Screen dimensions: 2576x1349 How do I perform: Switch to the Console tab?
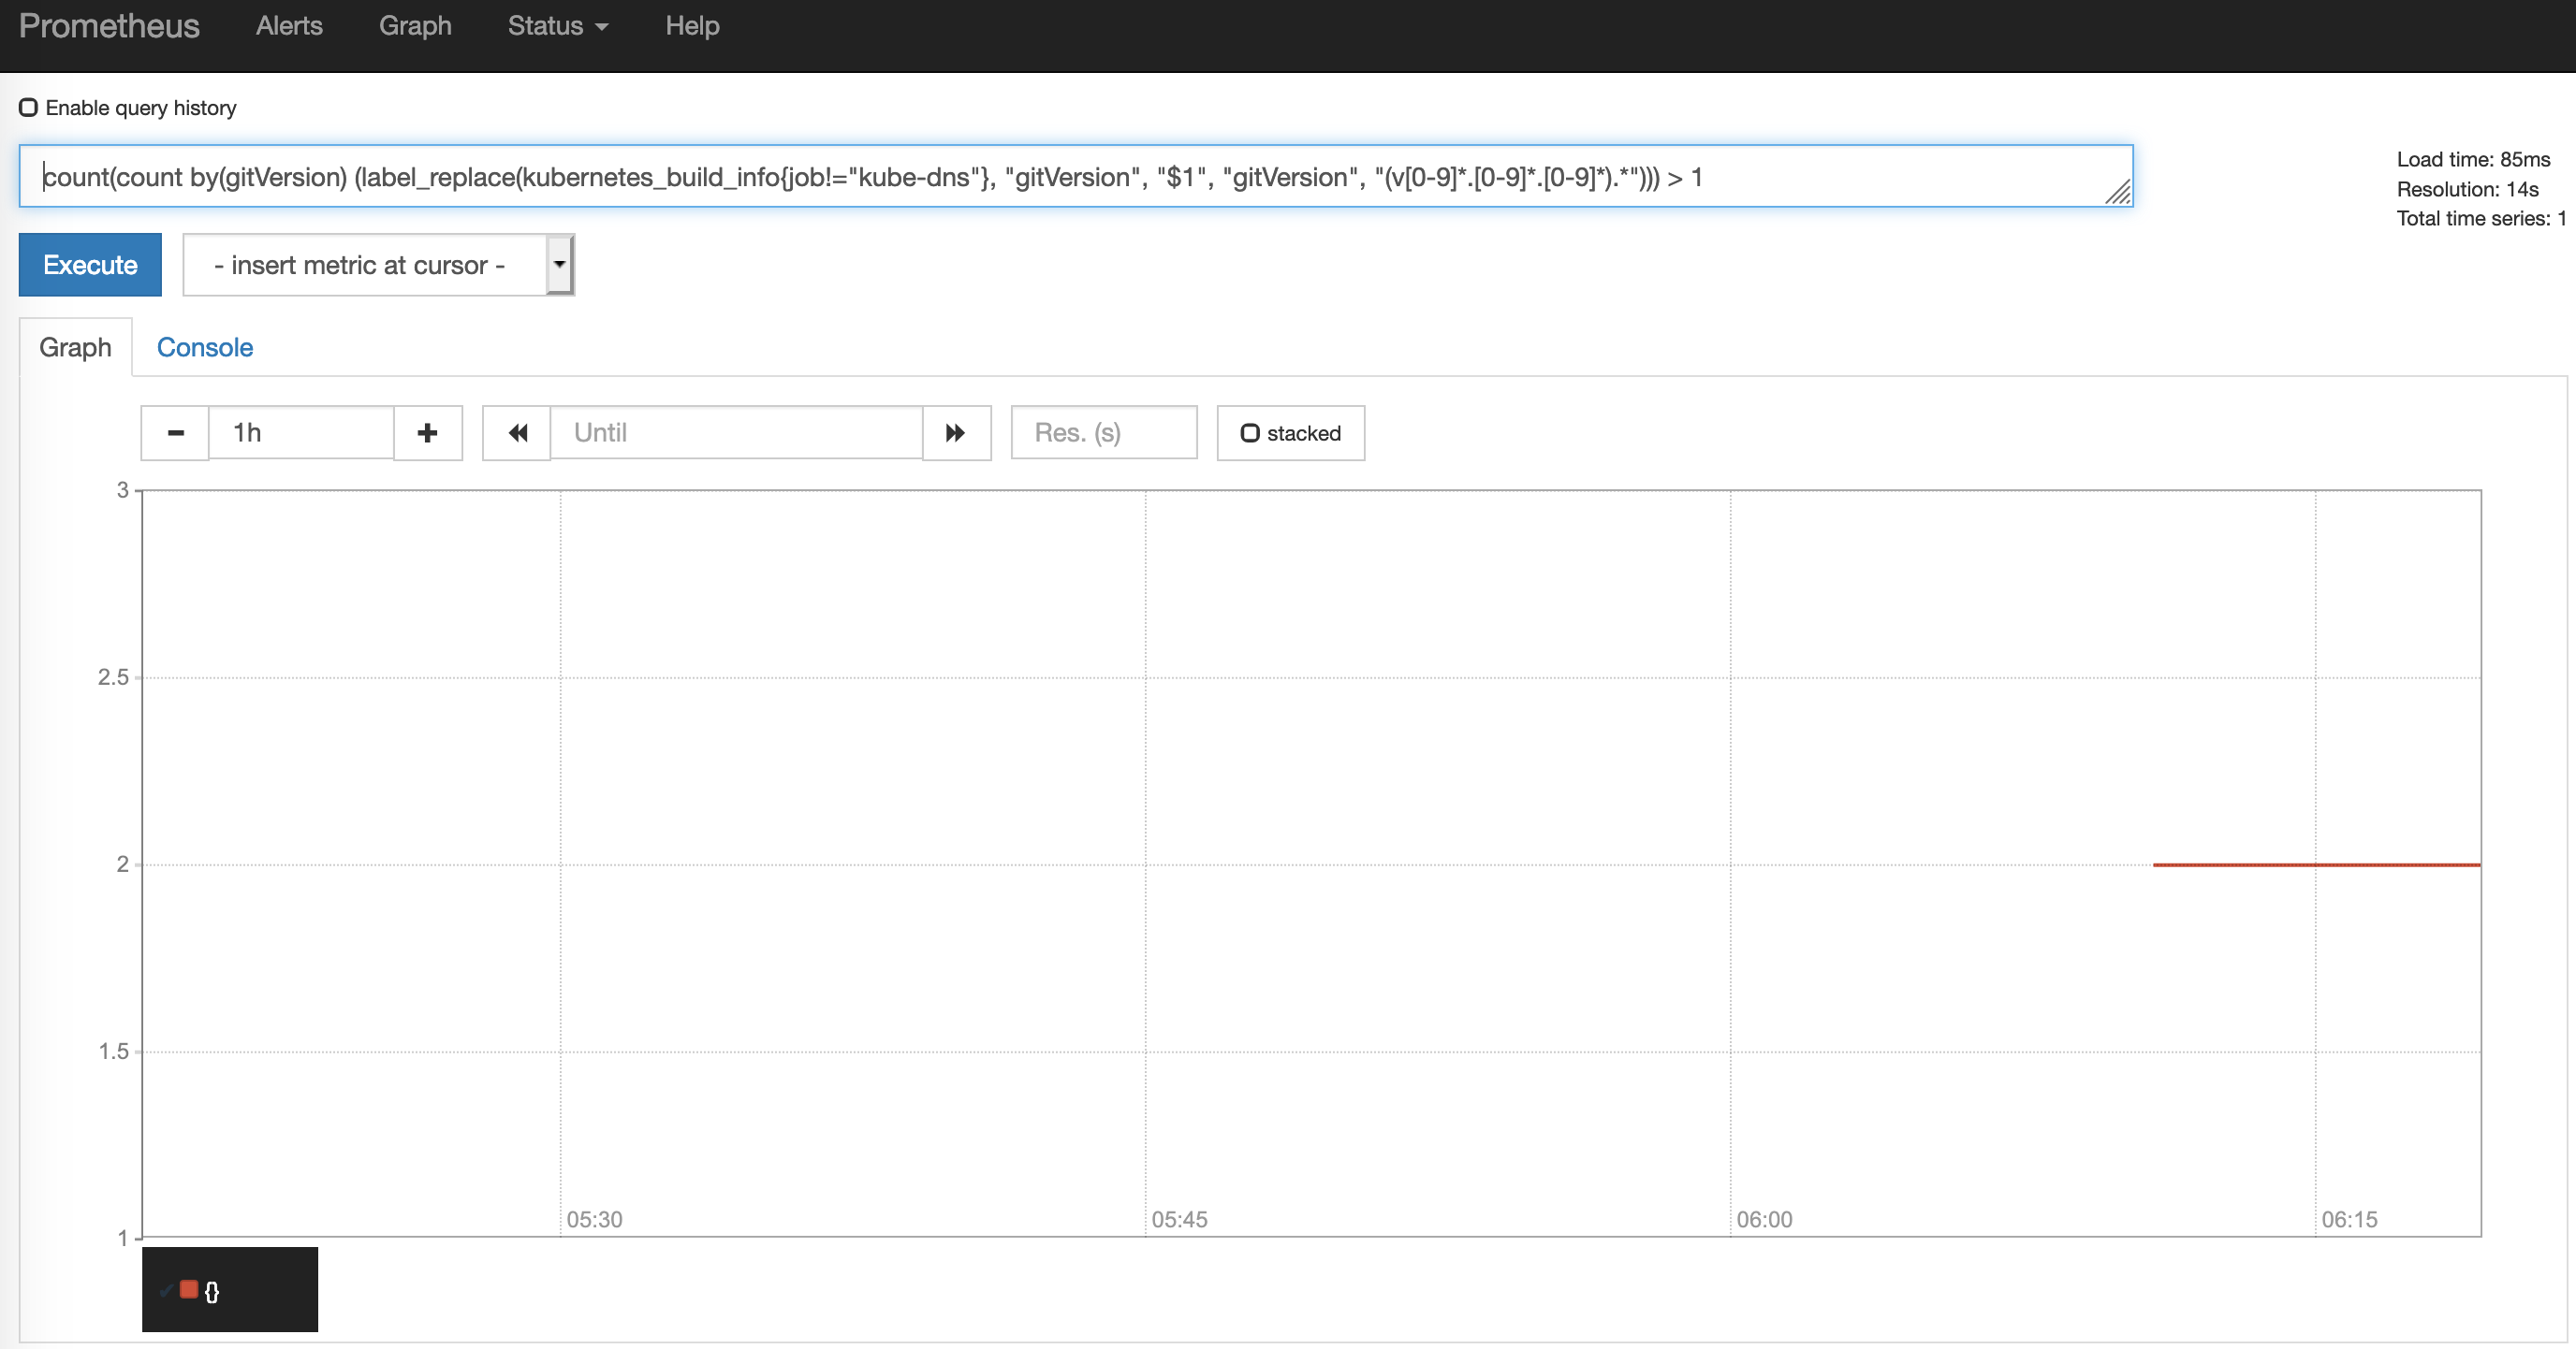coord(204,348)
